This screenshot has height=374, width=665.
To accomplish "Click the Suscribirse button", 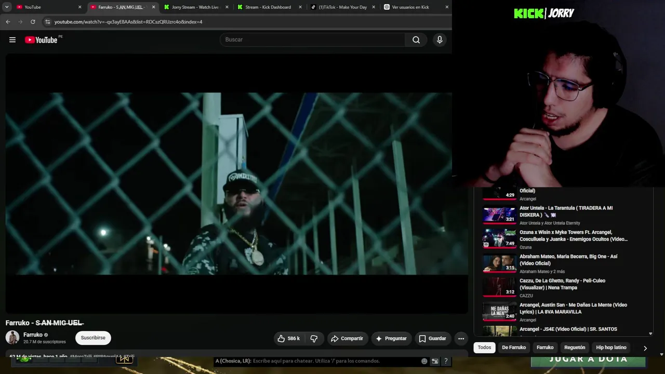I will 93,338.
